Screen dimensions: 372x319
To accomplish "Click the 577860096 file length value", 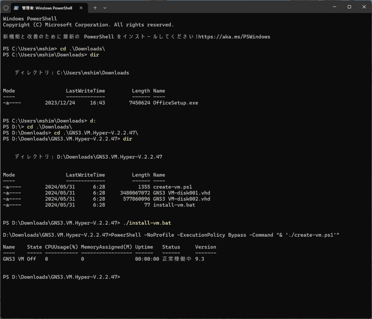I will click(136, 199).
